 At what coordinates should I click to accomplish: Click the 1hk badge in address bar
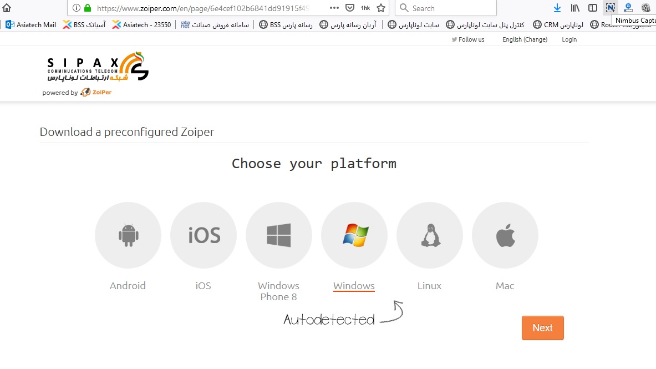tap(365, 8)
